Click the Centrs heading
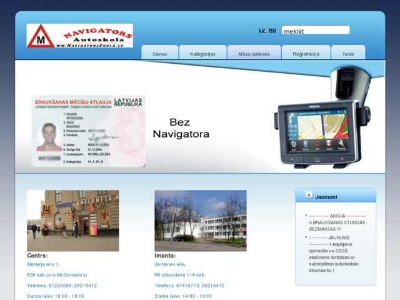 point(37,256)
